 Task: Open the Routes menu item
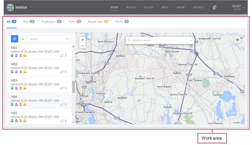tap(131, 7)
